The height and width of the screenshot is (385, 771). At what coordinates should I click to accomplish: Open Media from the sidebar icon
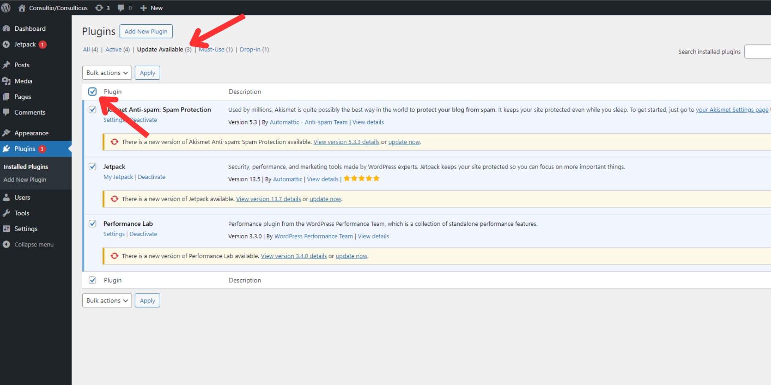(7, 81)
